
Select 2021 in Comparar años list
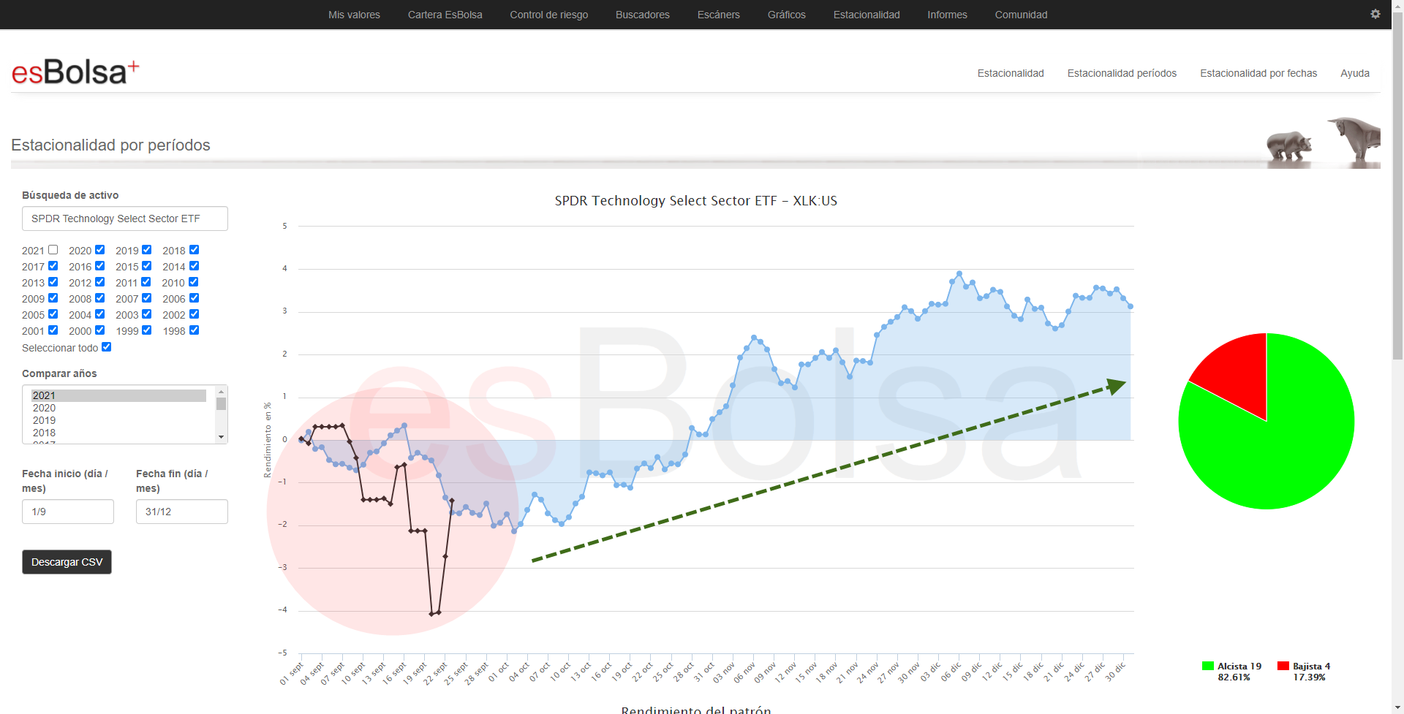118,395
